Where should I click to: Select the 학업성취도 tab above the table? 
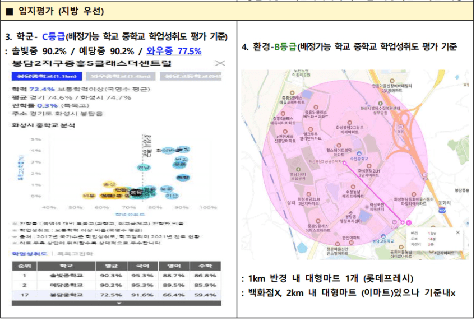[30, 254]
